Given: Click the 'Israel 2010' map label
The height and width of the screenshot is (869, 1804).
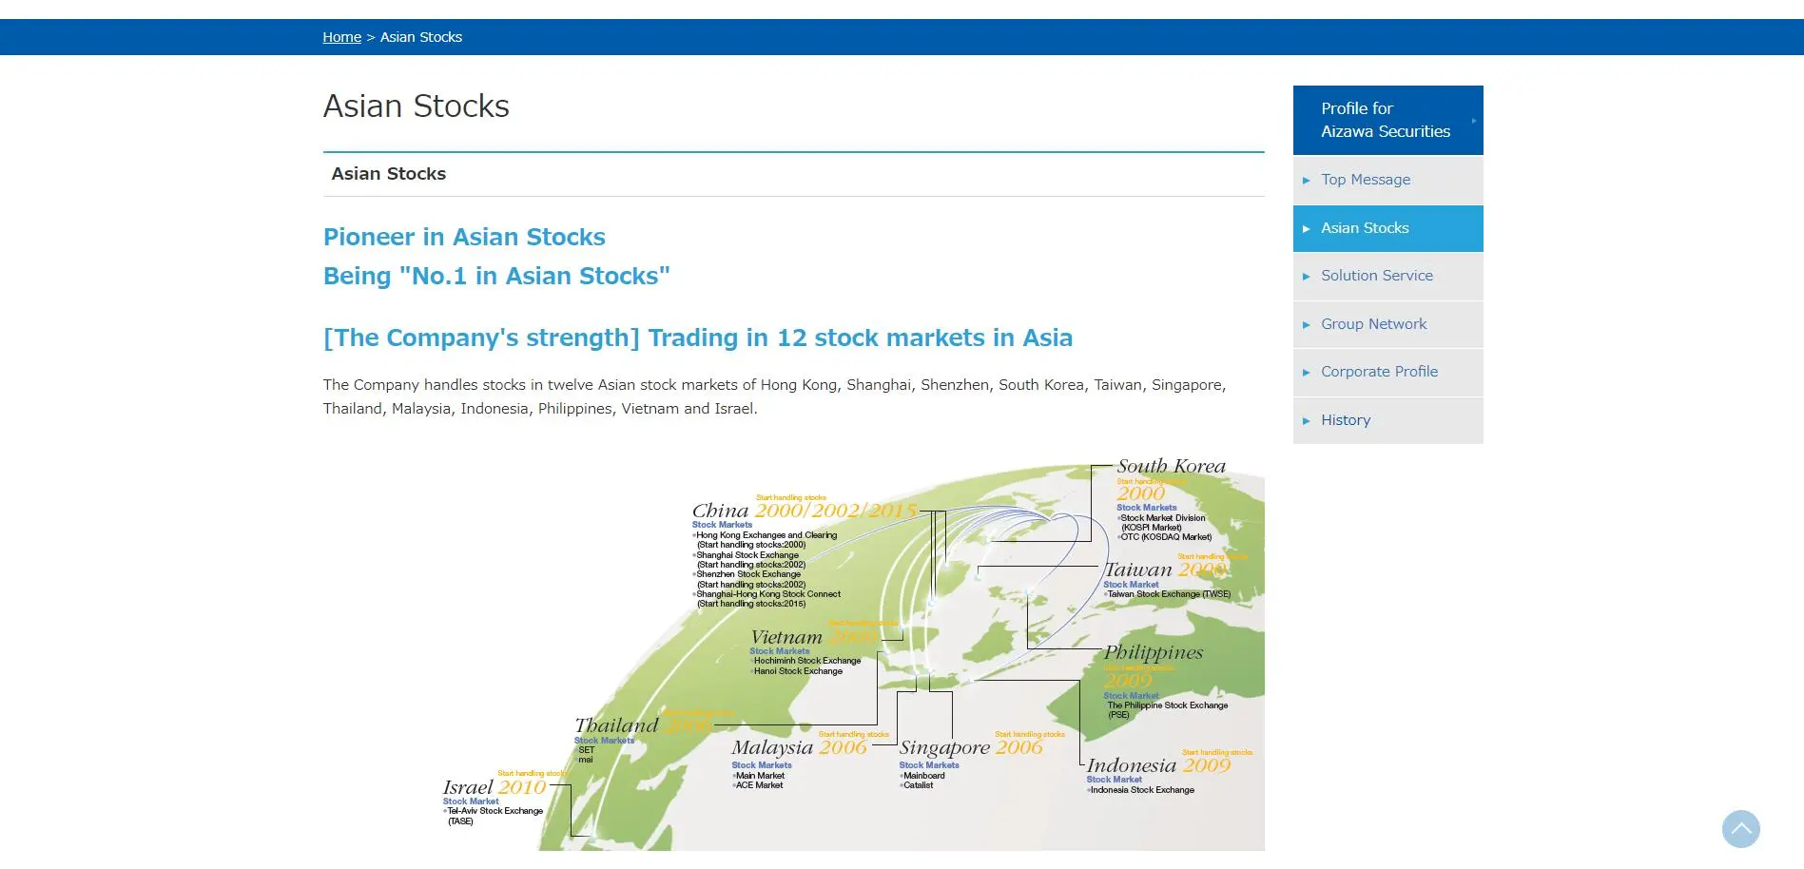Looking at the screenshot, I should 495,787.
